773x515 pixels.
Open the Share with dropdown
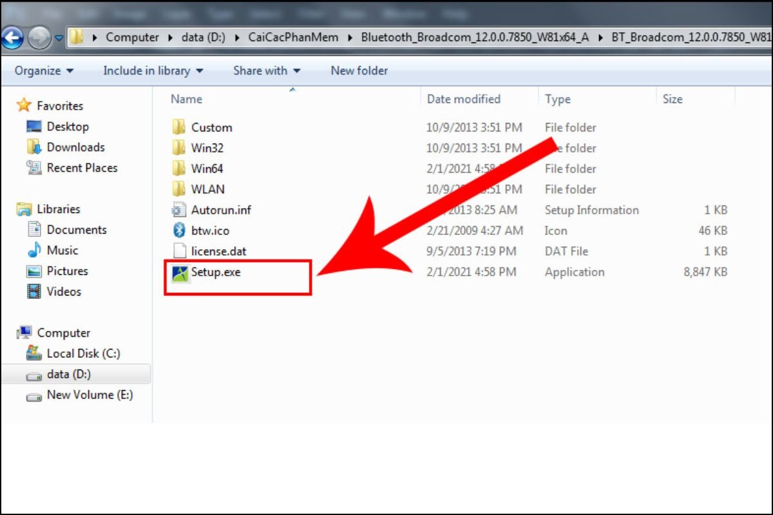click(267, 70)
